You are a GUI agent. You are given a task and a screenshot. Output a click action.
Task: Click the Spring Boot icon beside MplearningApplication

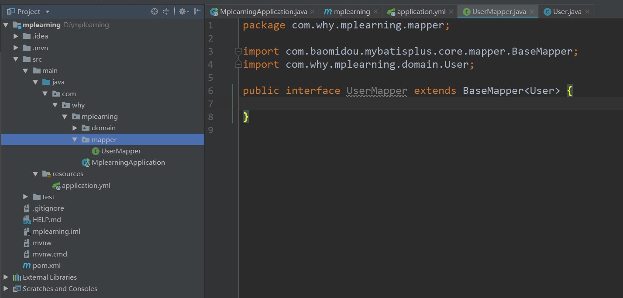coord(86,162)
